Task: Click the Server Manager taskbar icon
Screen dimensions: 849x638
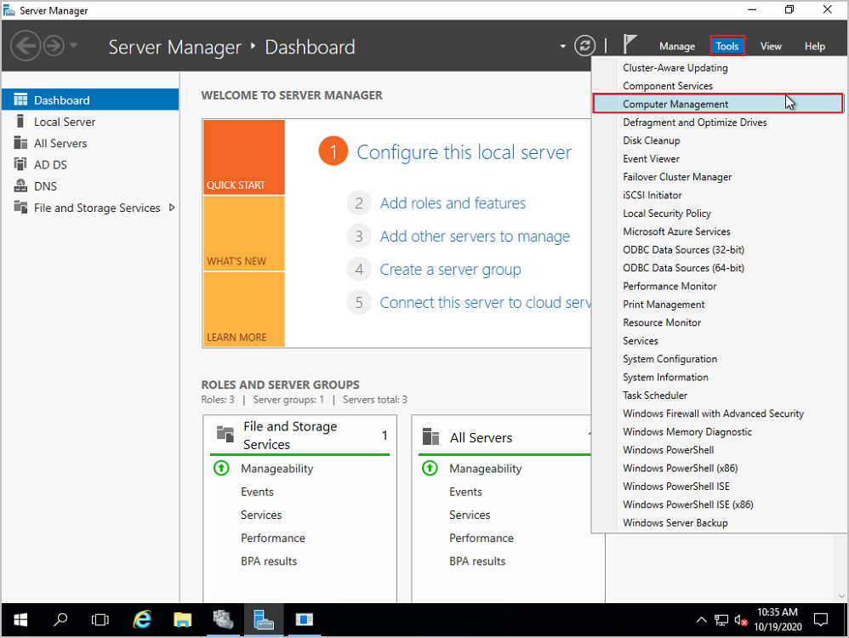Action: pos(264,619)
